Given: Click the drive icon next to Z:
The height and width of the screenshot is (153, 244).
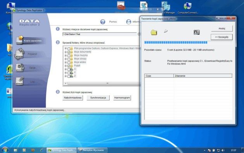Looking at the screenshot, I should (x=72, y=76).
